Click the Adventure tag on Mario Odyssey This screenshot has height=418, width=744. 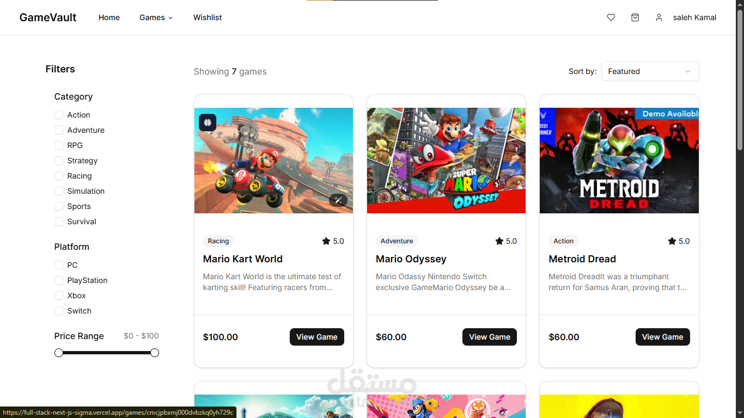(x=397, y=241)
